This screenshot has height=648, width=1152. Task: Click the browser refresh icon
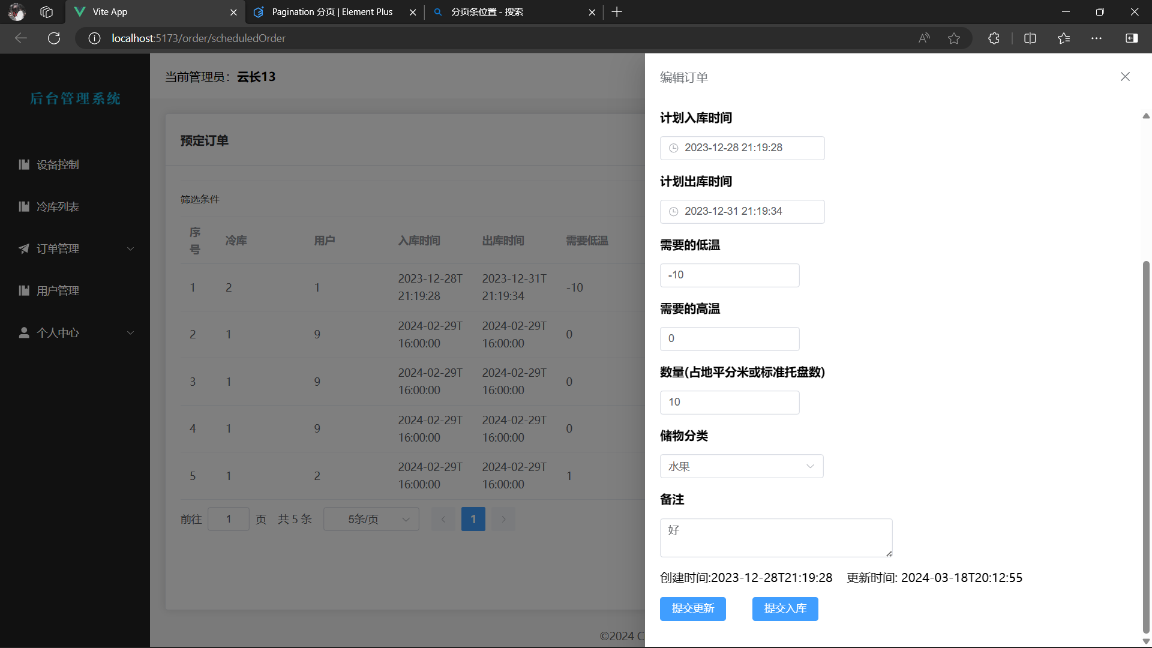pos(54,38)
